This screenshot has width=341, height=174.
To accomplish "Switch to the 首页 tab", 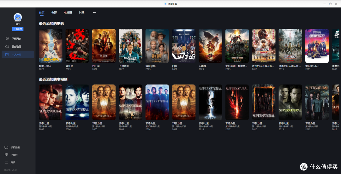I will coord(42,13).
